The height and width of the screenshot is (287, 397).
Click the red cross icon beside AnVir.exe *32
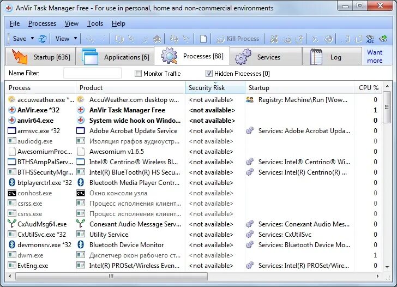pos(11,110)
